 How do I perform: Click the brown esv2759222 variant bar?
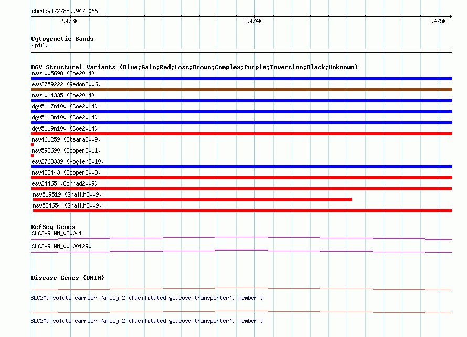241,90
